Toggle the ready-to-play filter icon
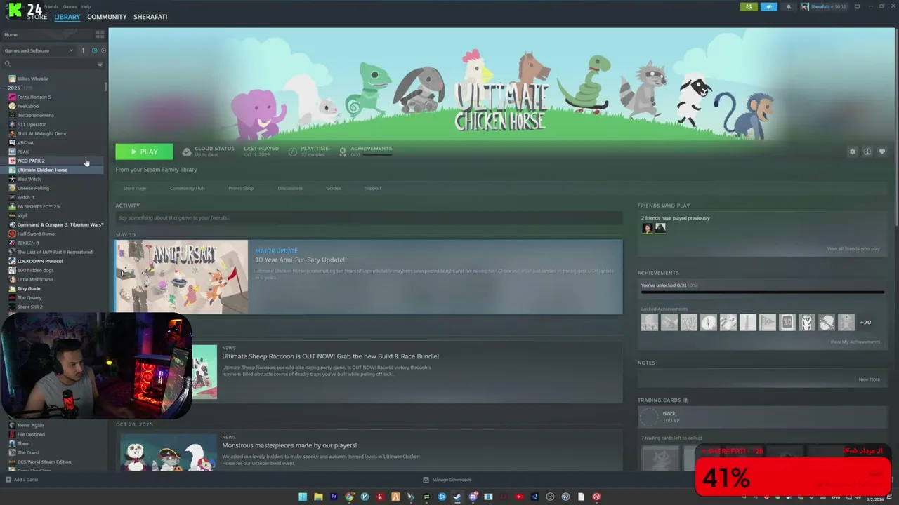Viewport: 899px width, 505px height. coord(103,50)
